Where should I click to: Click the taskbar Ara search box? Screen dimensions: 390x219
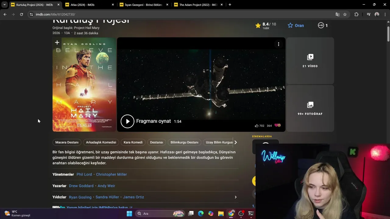pyautogui.click(x=160, y=214)
